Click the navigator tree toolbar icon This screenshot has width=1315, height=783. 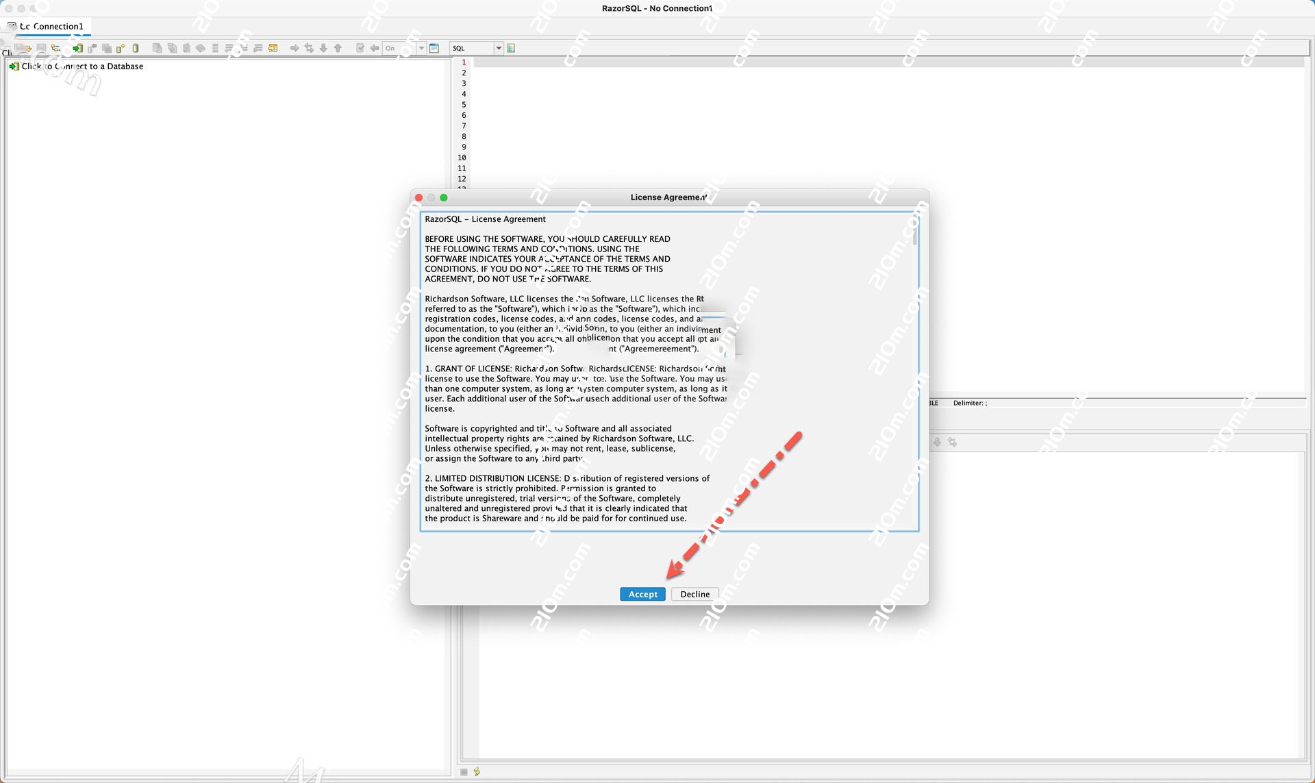[56, 48]
